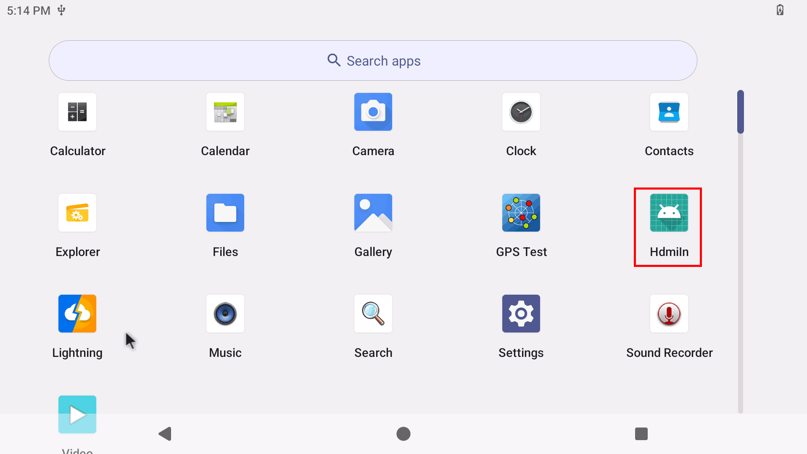Tap the Home navigation button
Image resolution: width=807 pixels, height=454 pixels.
coord(403,434)
